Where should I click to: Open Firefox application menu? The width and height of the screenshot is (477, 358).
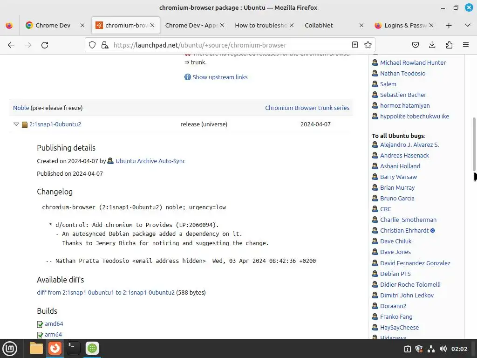coord(466,45)
